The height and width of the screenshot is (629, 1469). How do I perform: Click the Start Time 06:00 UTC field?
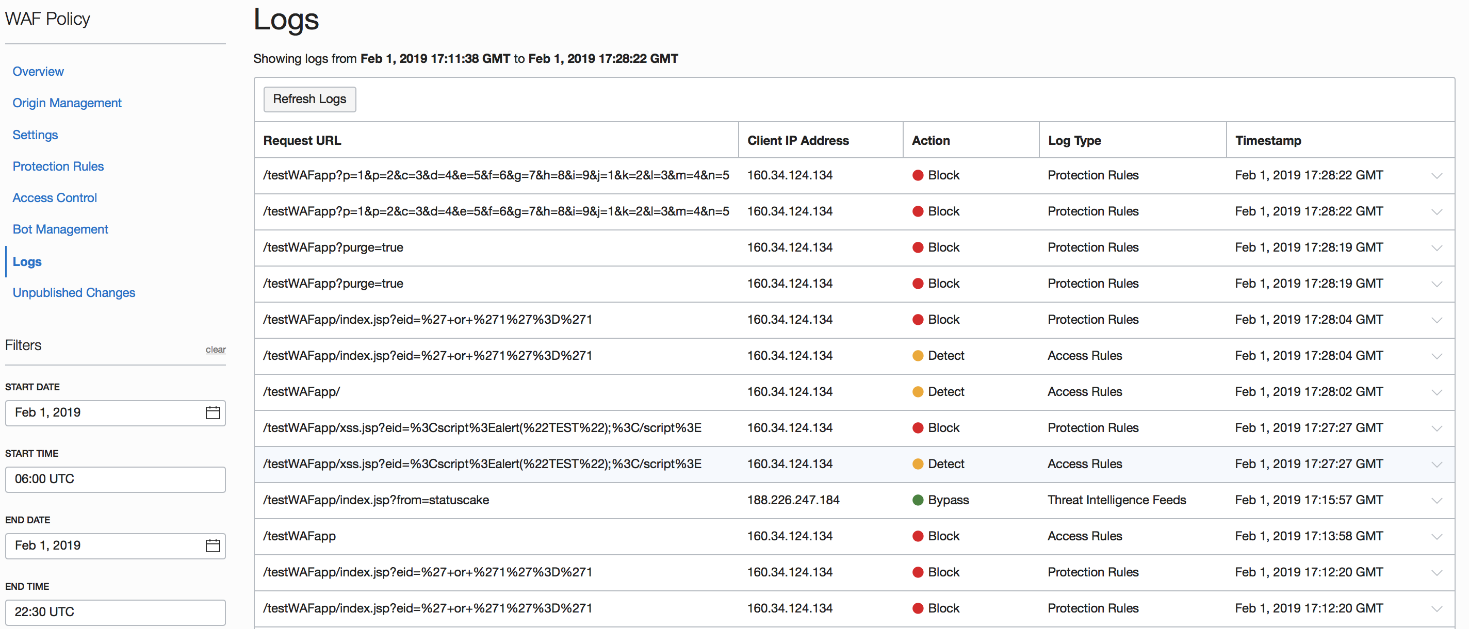click(115, 479)
